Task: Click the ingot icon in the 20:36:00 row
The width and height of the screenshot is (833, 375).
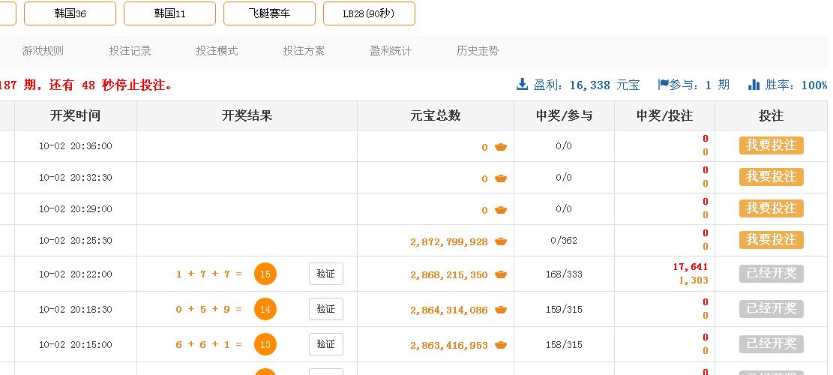Action: click(x=501, y=147)
